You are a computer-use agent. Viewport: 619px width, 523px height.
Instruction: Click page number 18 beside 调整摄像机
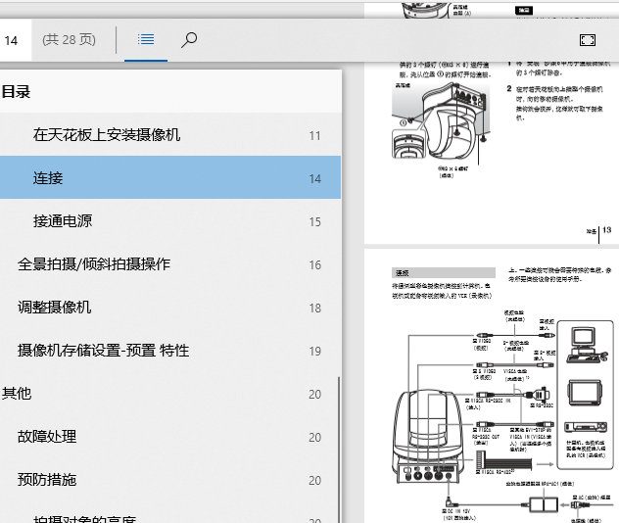tap(314, 308)
